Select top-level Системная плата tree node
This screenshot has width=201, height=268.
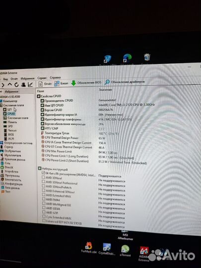pyautogui.click(x=12, y=105)
